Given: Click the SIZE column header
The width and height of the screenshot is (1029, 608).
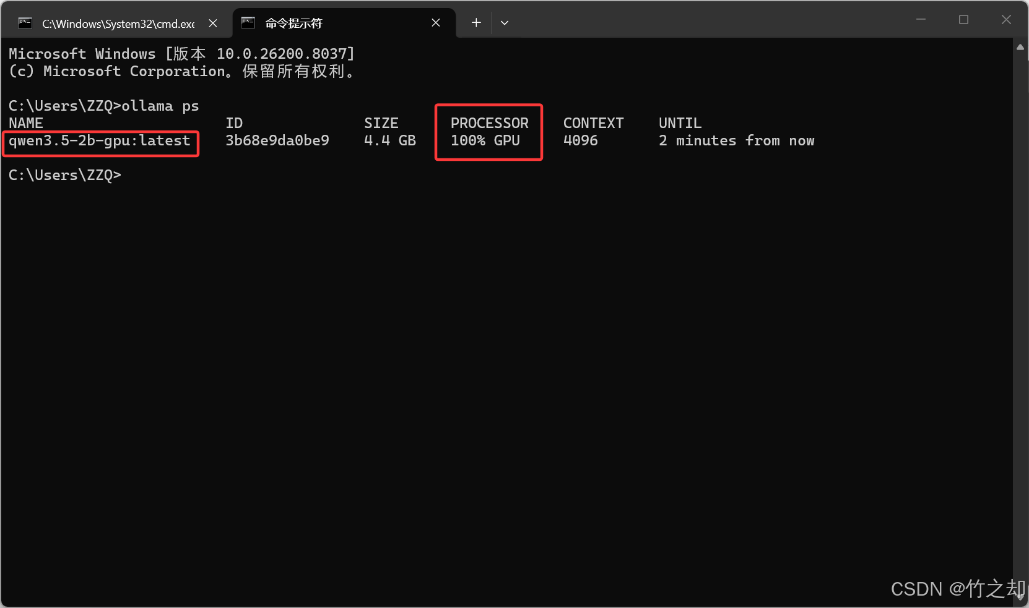Looking at the screenshot, I should click(x=381, y=124).
